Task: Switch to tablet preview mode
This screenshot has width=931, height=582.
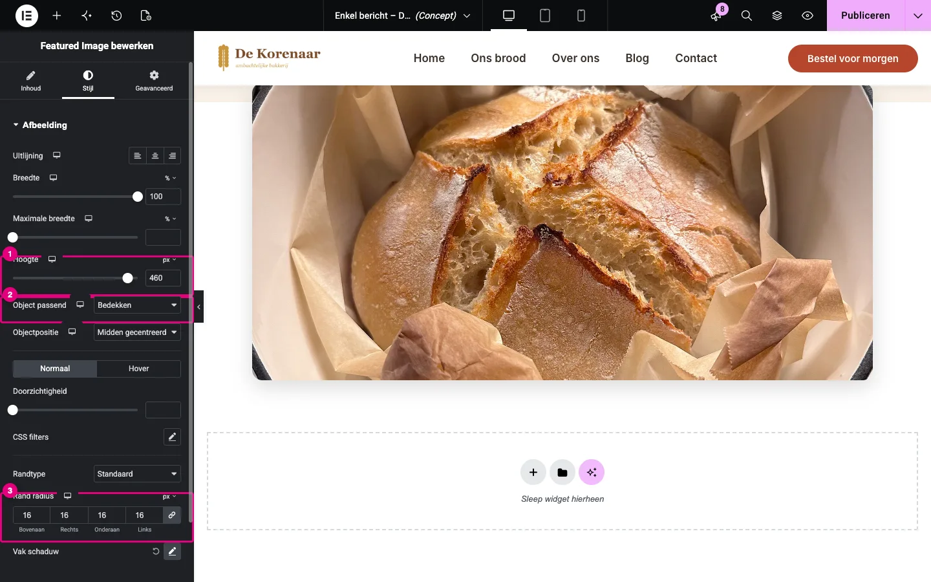Action: click(545, 16)
